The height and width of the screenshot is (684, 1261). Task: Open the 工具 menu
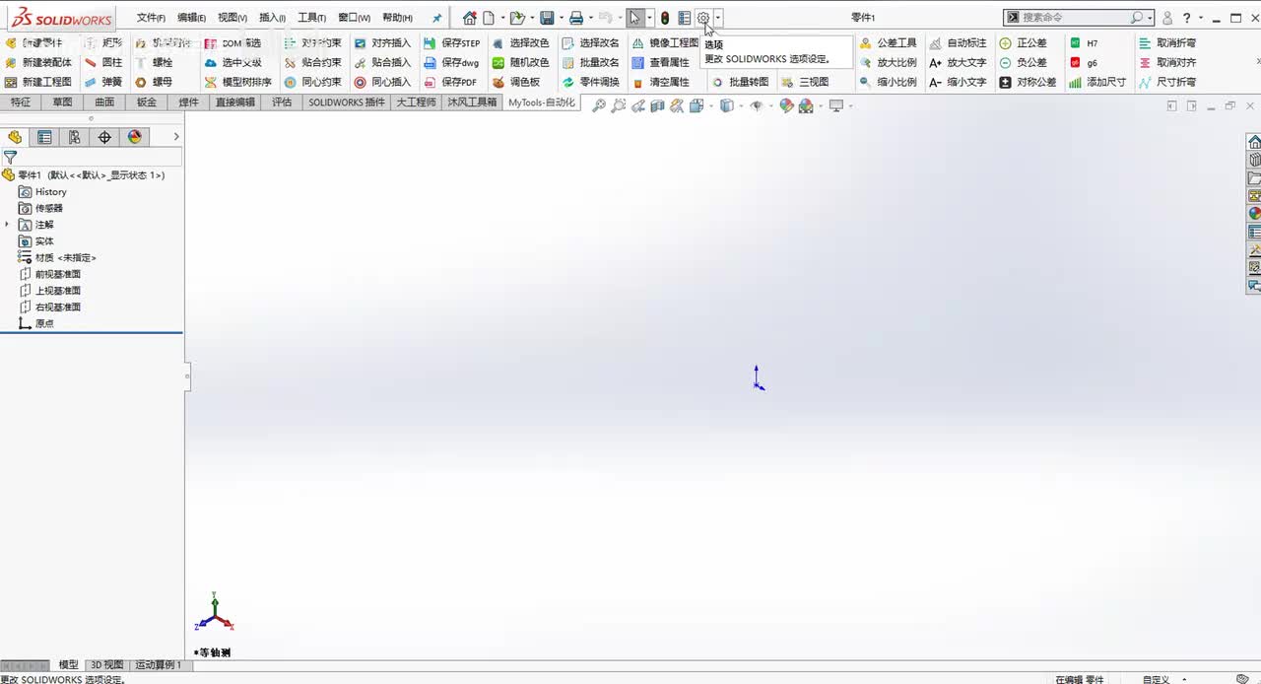[311, 18]
